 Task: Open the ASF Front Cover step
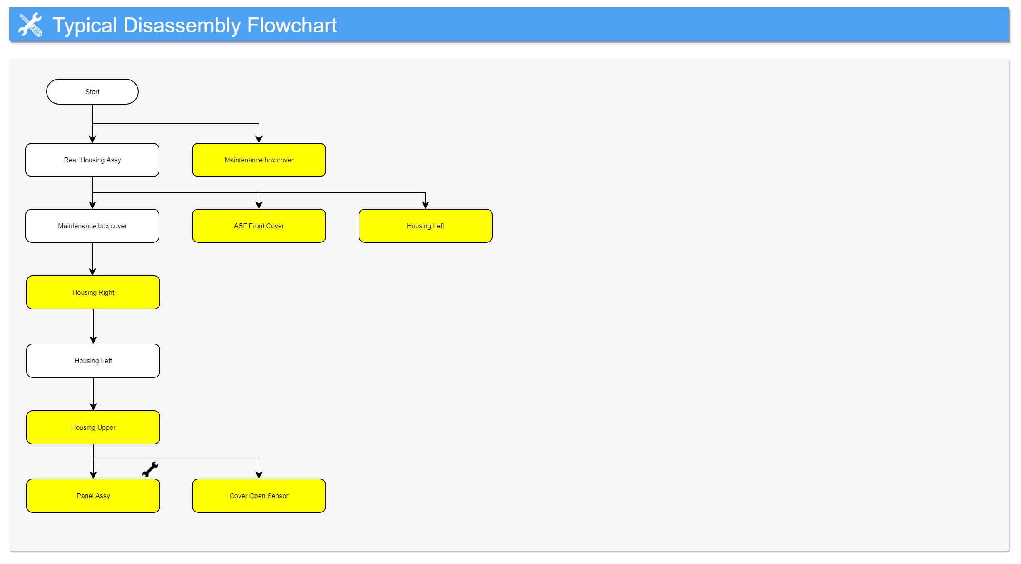[x=259, y=226]
